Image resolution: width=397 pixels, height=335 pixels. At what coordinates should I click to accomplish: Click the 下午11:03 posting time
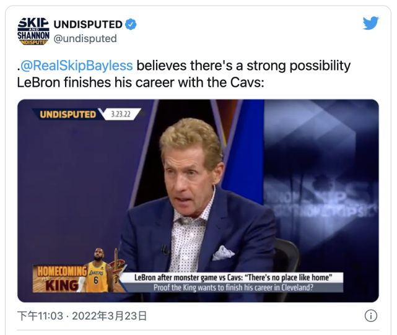[40, 316]
